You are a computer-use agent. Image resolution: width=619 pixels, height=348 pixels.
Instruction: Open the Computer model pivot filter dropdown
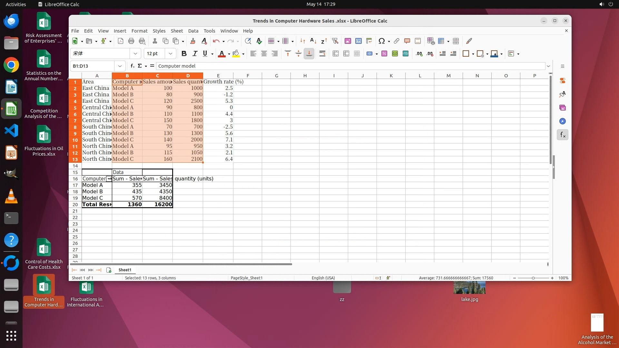(x=109, y=179)
